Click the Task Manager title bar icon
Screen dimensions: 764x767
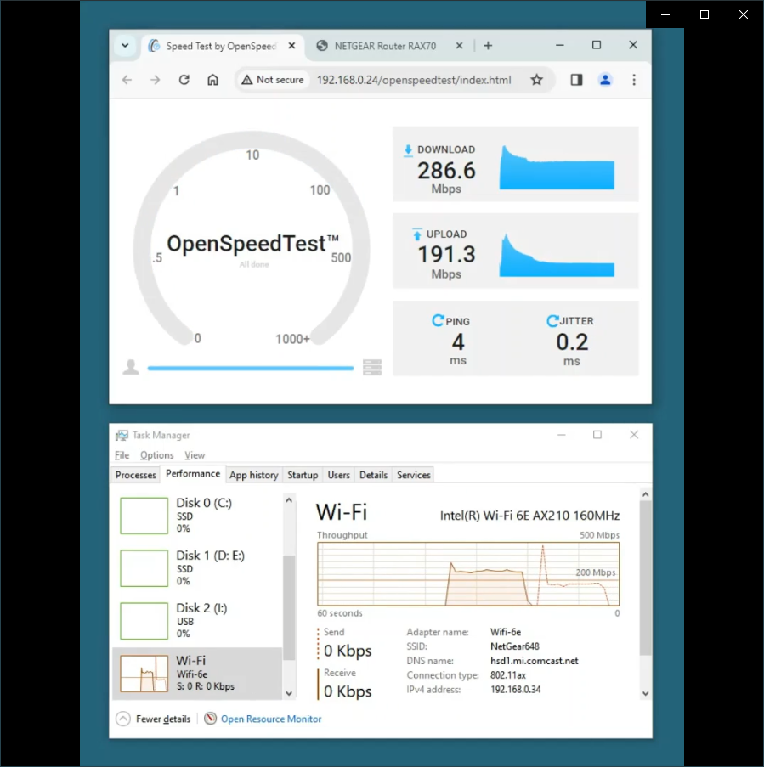pos(122,435)
